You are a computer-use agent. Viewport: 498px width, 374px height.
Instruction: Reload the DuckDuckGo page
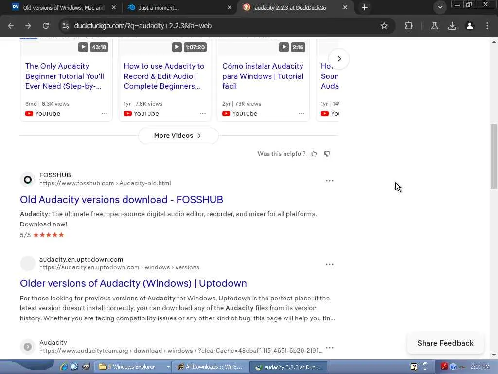coord(46,26)
